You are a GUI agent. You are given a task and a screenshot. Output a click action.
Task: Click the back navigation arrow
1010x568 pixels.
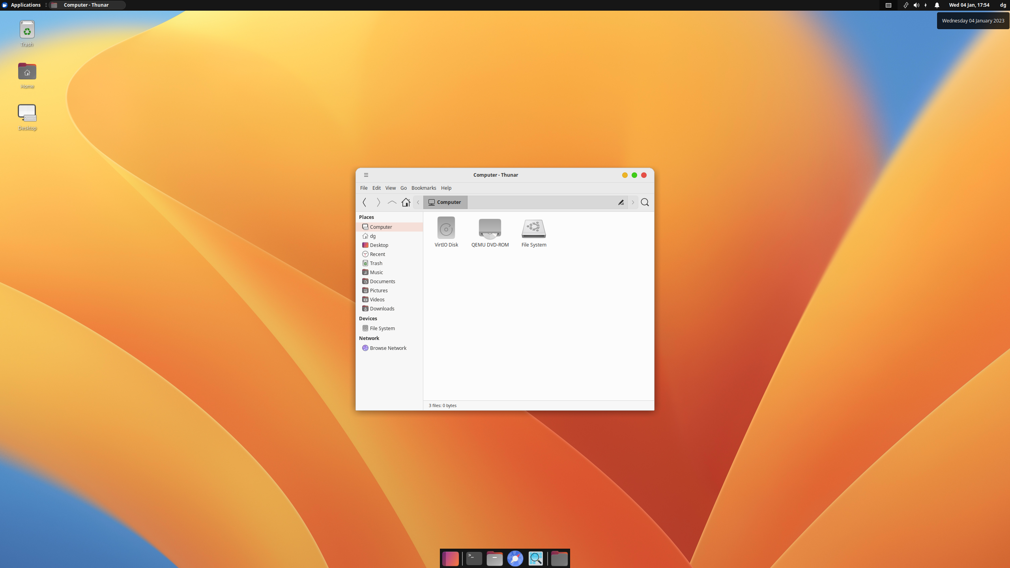click(x=365, y=202)
